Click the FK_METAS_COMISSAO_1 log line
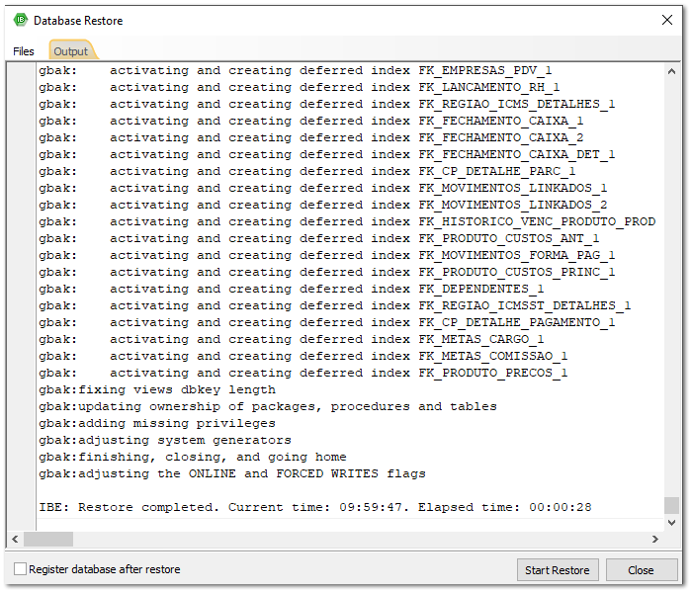692x593 pixels. (x=303, y=356)
